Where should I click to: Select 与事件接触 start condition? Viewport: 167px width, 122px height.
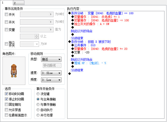point(38,104)
